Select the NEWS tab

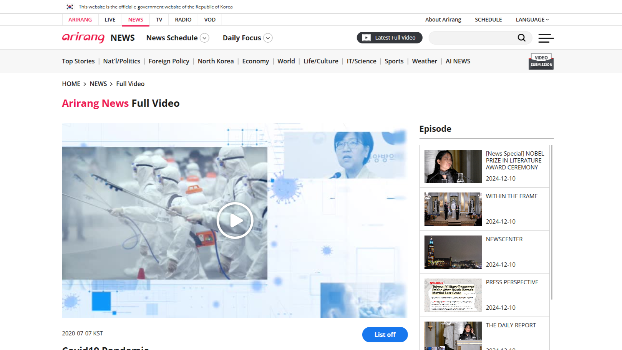136,20
